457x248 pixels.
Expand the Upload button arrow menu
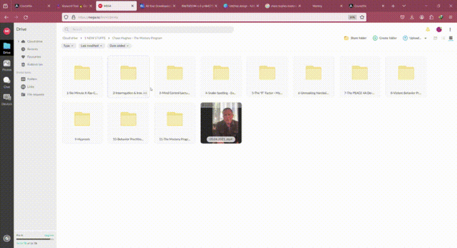(x=426, y=38)
